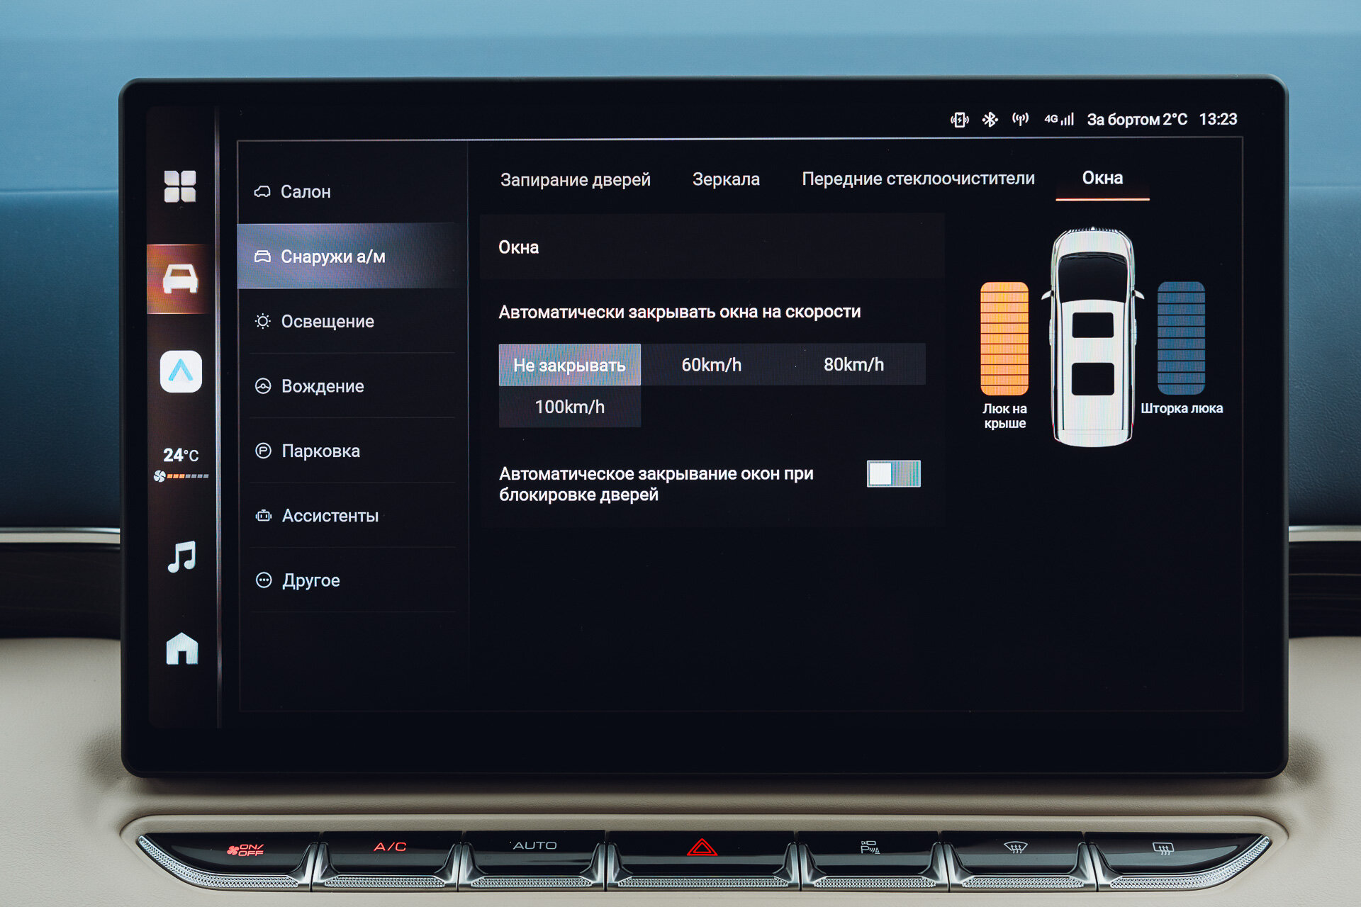Tap the Bluetooth status icon

coord(990,119)
